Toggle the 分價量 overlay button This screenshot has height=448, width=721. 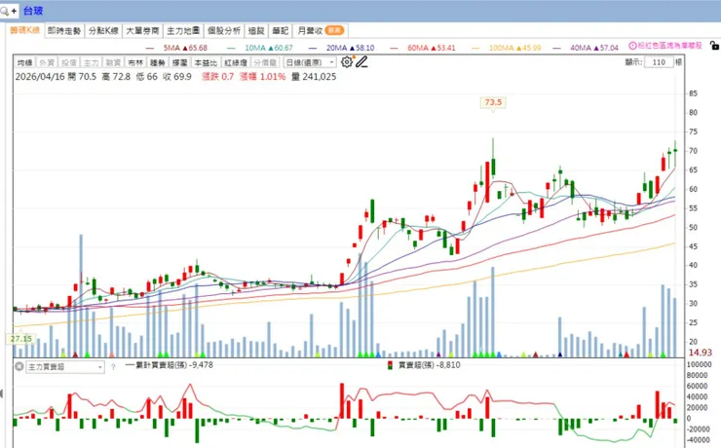tap(265, 62)
